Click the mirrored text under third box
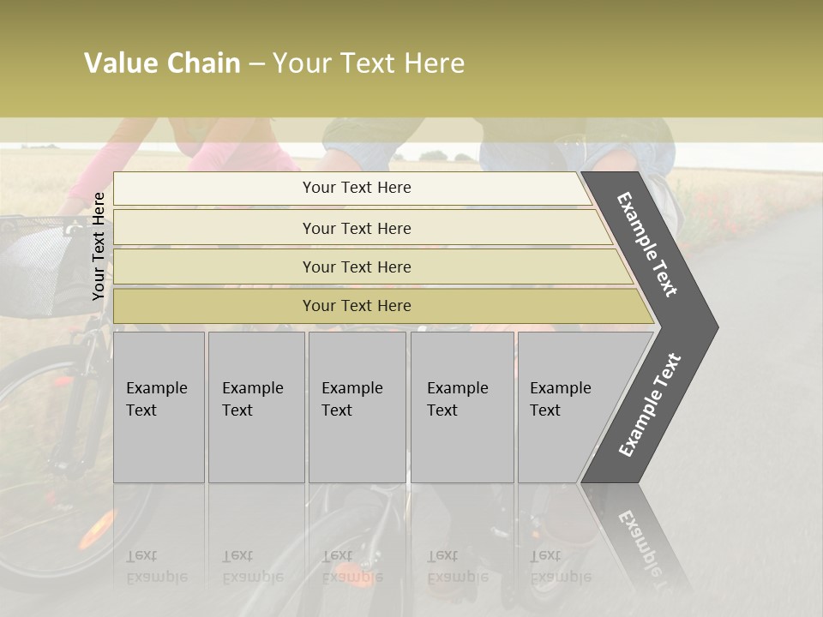 tap(352, 566)
